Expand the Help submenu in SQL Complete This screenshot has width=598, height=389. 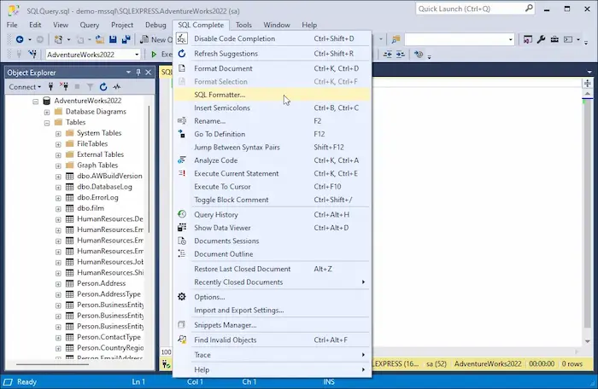click(273, 369)
